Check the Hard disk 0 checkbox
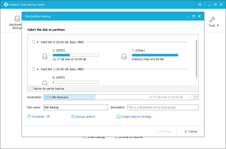 click(x=34, y=42)
